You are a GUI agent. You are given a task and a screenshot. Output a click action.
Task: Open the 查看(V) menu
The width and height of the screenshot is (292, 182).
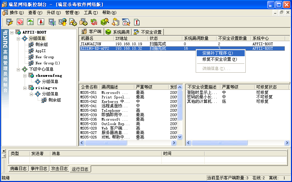point(35,13)
